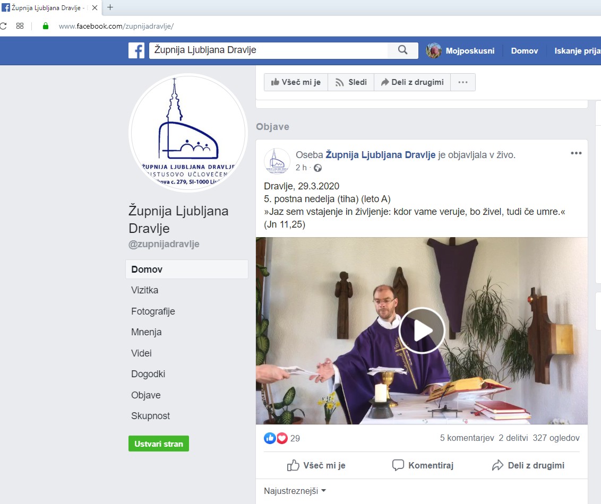The image size is (601, 504).
Task: Click the site security padlock icon
Action: point(46,25)
